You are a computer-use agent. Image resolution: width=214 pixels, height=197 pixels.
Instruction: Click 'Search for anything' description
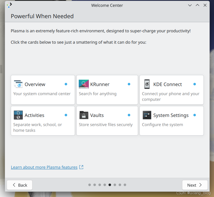point(98,94)
